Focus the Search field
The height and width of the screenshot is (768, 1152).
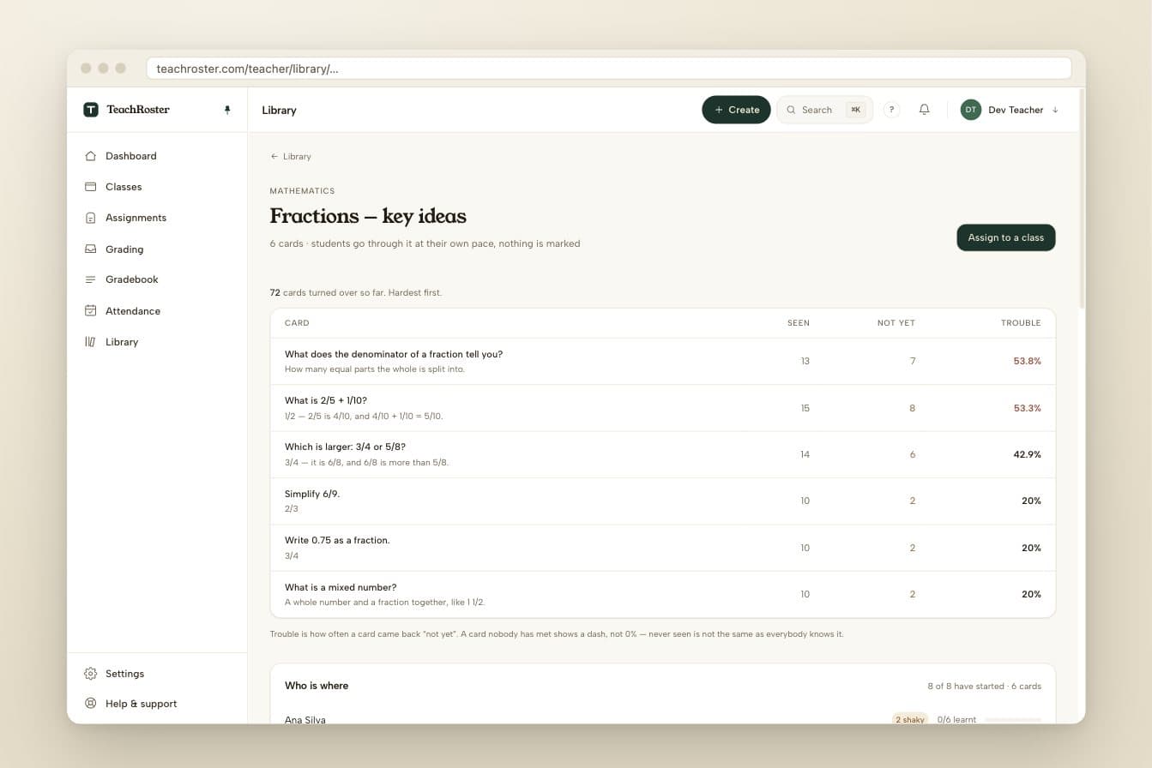pos(824,110)
